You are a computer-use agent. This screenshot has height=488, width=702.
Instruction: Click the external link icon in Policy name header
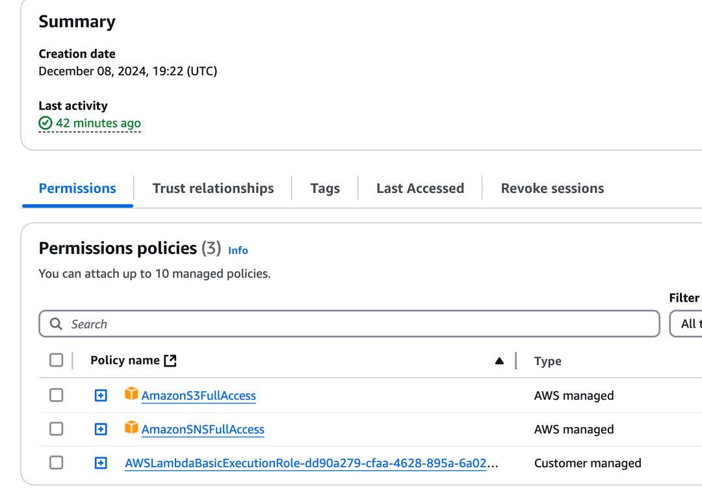click(169, 359)
